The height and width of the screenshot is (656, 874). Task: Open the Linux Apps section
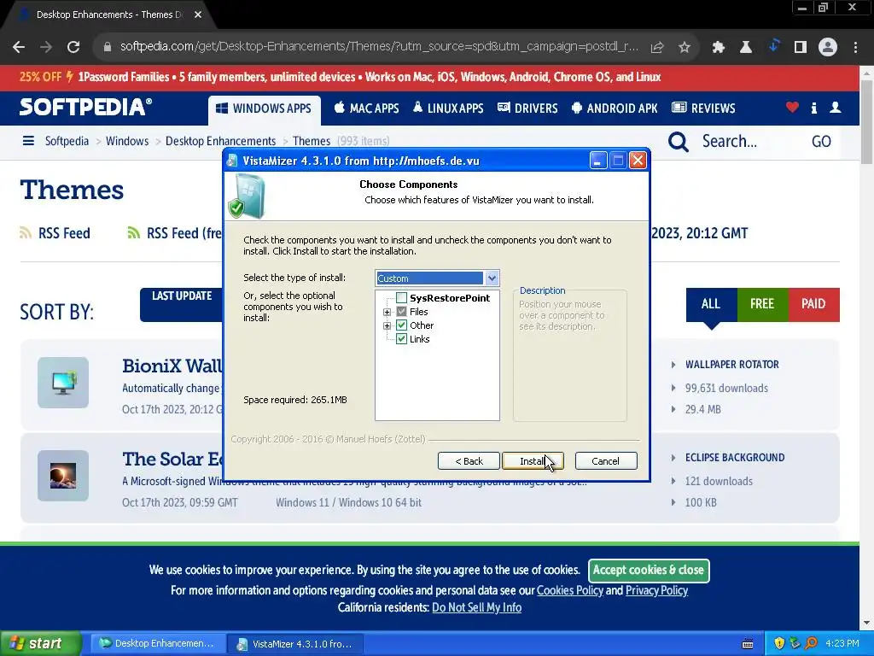click(x=448, y=108)
